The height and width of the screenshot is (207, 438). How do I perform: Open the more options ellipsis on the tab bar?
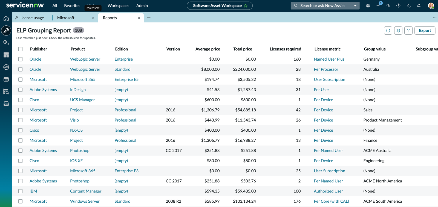pyautogui.click(x=435, y=18)
